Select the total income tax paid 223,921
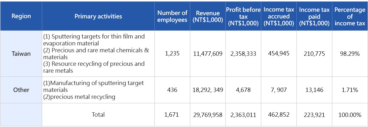Viewport: 368px width, 127px height. point(314,115)
